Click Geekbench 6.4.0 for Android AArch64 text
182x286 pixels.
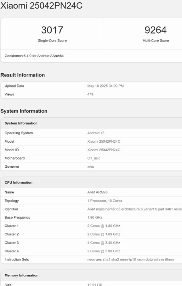coord(34,56)
